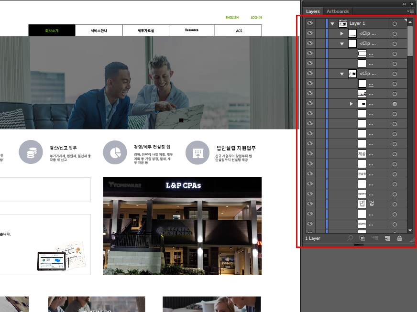Click the 결산/신고 업무 heading text

pos(63,148)
